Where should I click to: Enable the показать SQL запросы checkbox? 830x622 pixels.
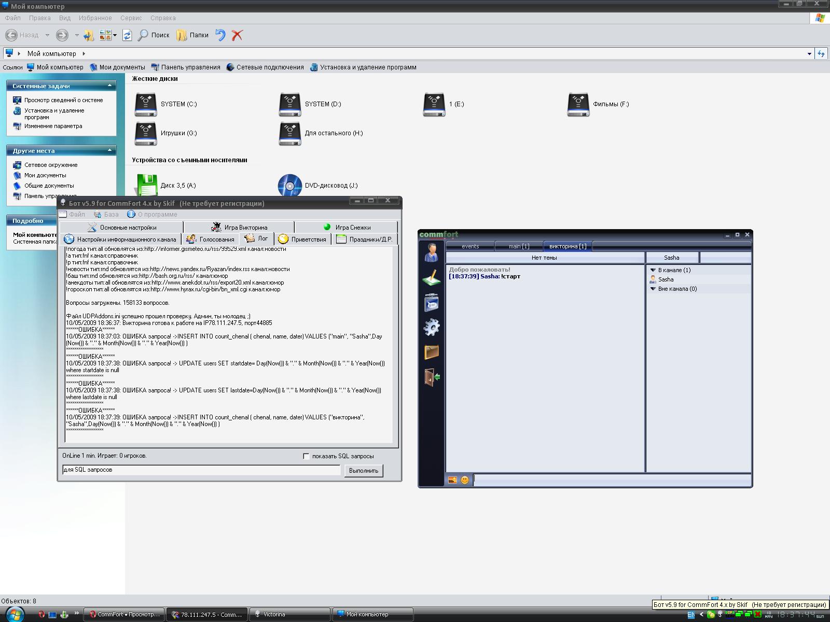(306, 456)
